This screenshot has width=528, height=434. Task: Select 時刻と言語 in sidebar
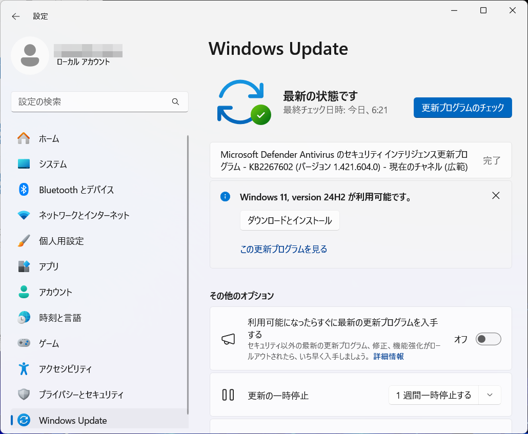99,318
